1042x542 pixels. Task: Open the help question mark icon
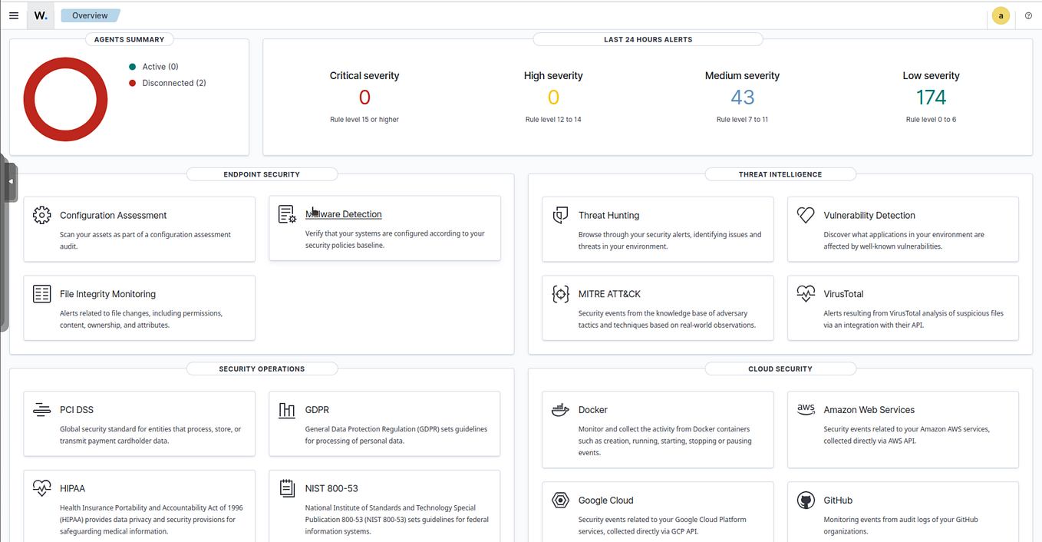[1028, 15]
